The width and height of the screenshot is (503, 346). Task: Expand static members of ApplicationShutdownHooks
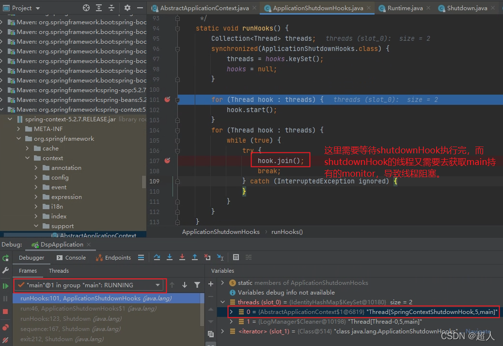coord(222,283)
